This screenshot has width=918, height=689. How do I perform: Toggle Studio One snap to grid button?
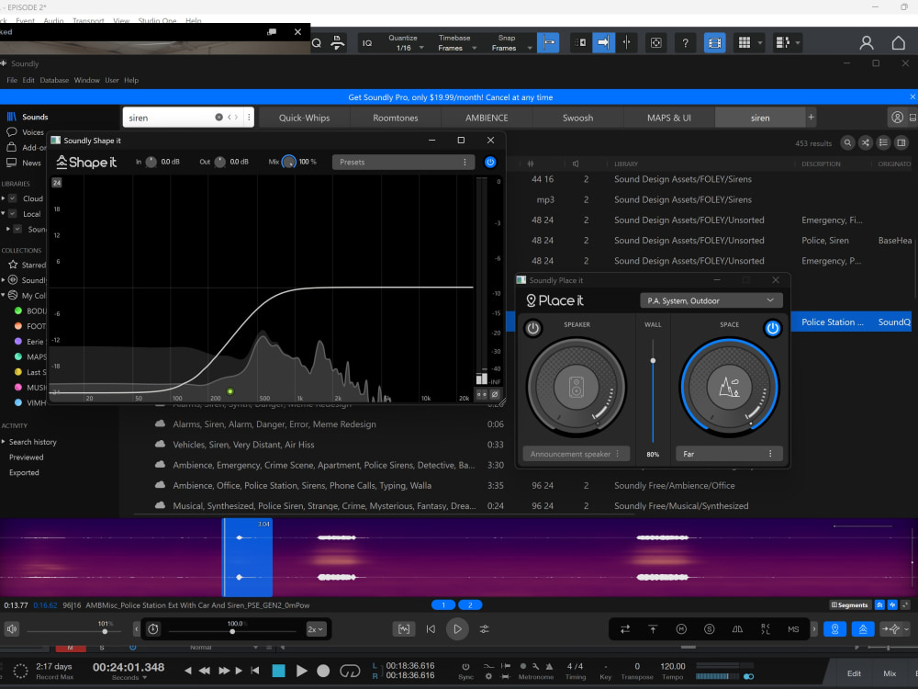[548, 43]
